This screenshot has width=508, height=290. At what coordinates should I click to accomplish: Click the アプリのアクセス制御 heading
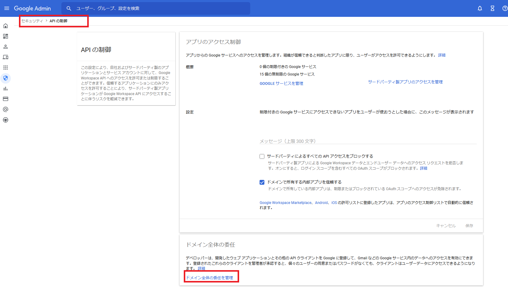pyautogui.click(x=213, y=42)
